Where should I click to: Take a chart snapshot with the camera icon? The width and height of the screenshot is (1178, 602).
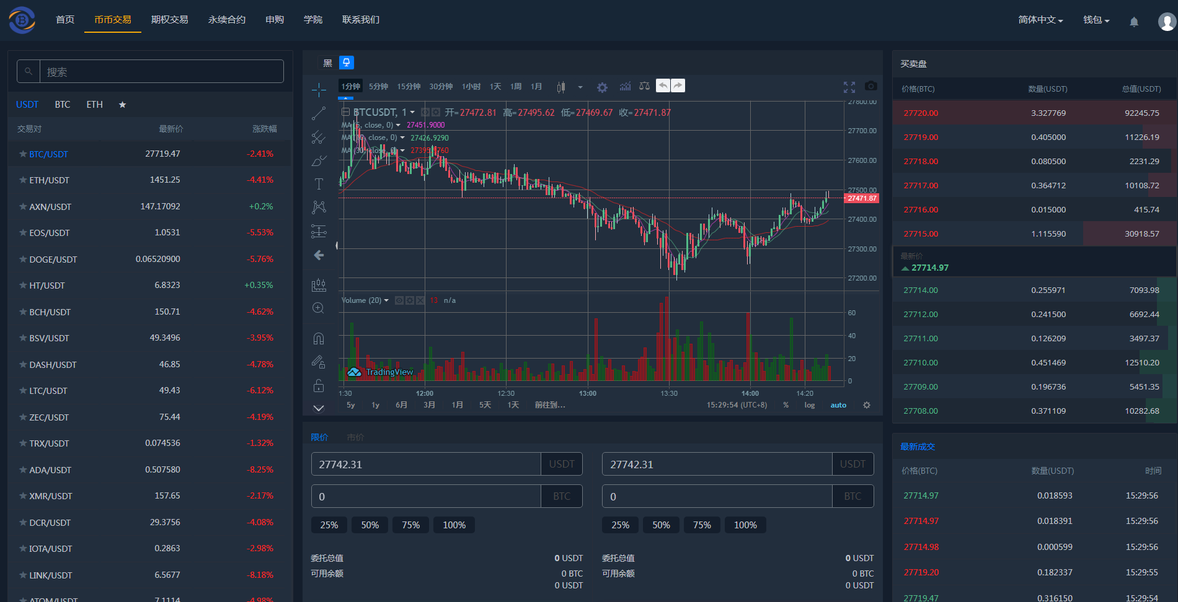click(x=871, y=86)
